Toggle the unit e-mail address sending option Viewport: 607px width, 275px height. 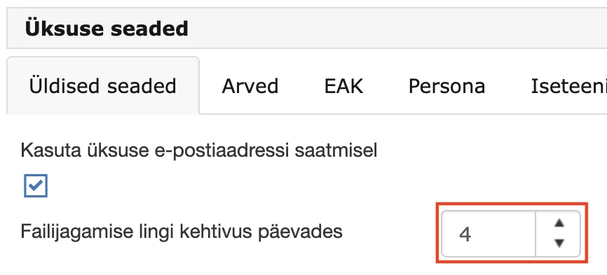click(x=36, y=185)
